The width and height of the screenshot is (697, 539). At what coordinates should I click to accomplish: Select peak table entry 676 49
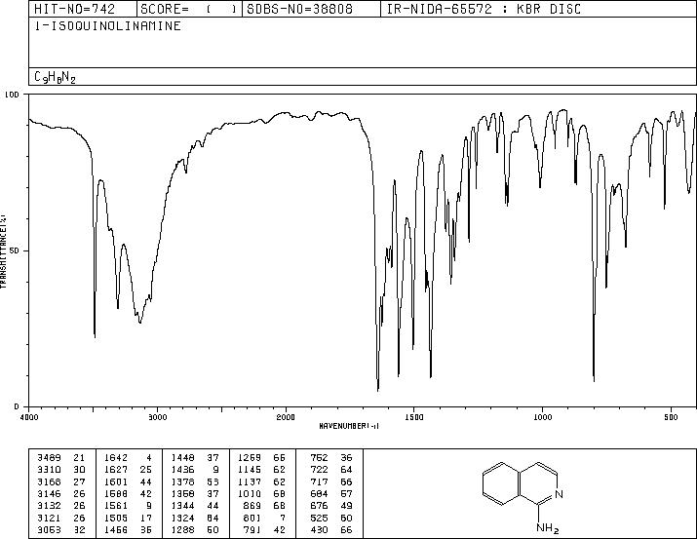pos(331,506)
